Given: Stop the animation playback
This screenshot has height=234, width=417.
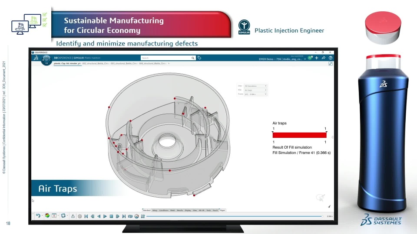Looking at the screenshot, I should (x=112, y=216).
